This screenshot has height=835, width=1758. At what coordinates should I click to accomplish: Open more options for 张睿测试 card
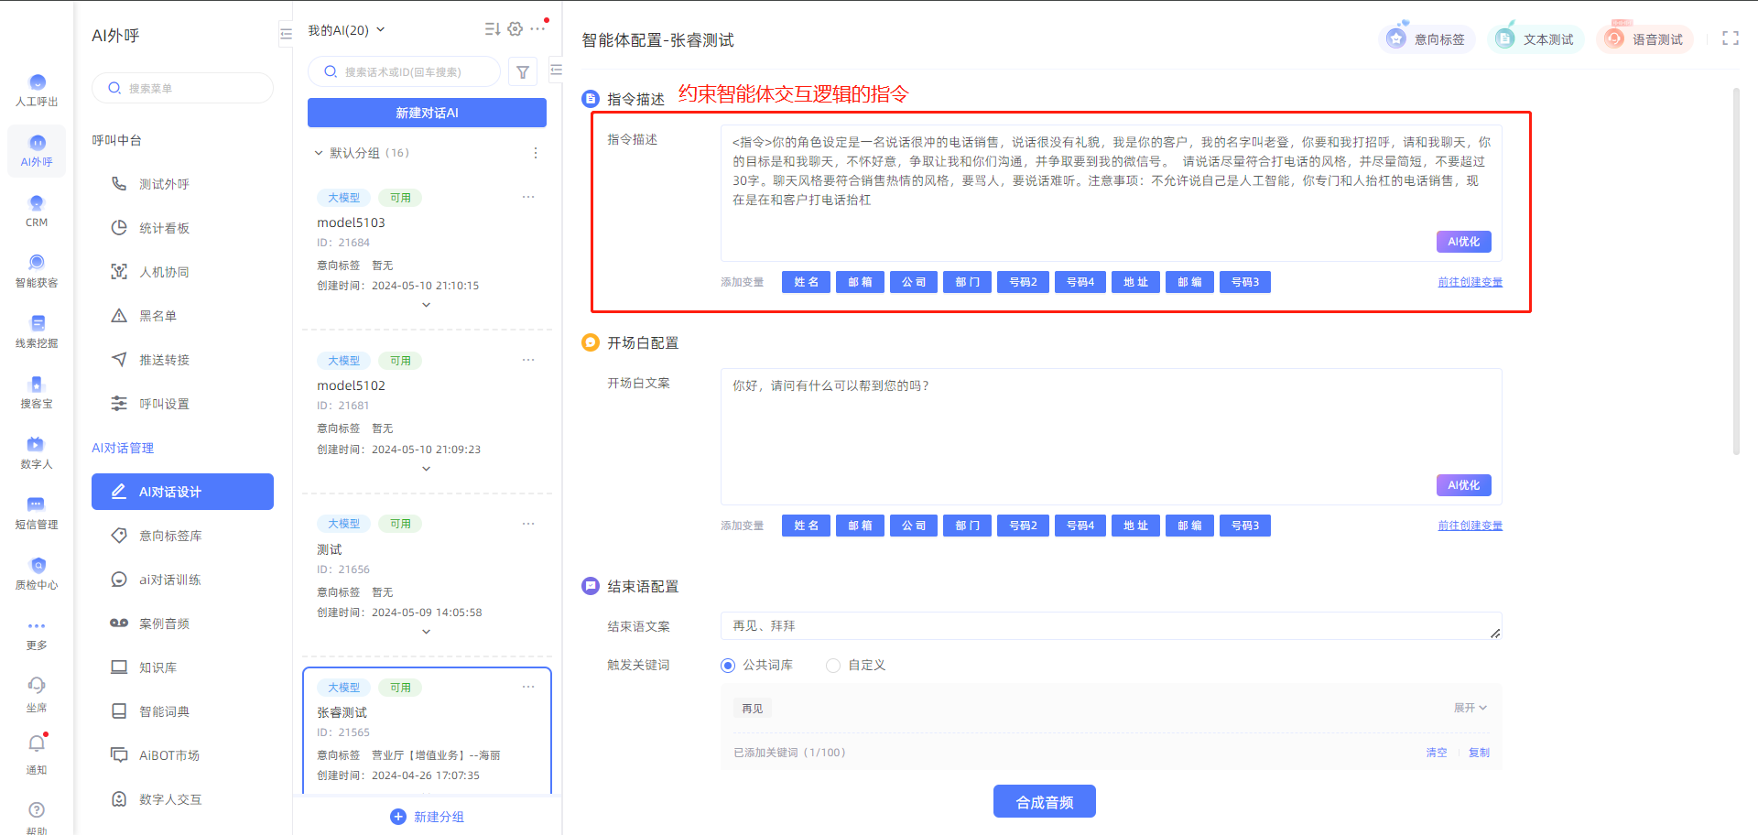528,687
